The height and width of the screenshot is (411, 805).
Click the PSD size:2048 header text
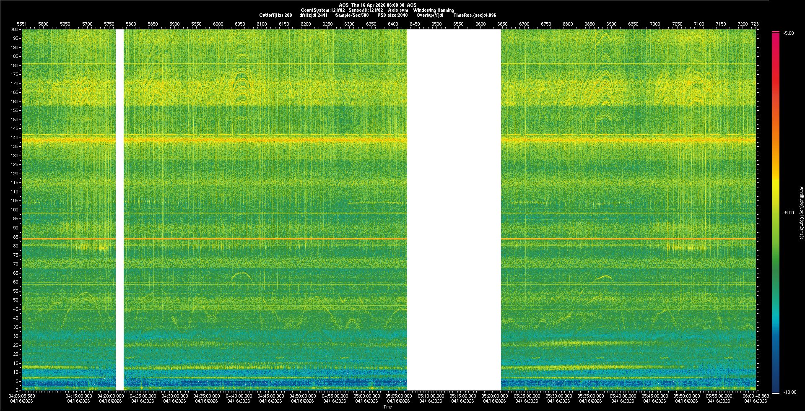coord(392,15)
